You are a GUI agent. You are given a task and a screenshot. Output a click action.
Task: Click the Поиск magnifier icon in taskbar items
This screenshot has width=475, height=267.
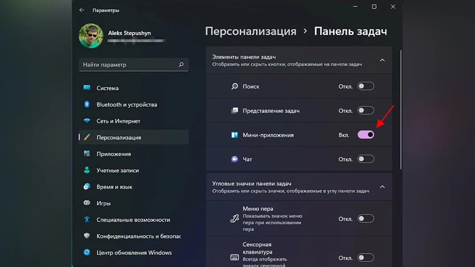coord(234,86)
